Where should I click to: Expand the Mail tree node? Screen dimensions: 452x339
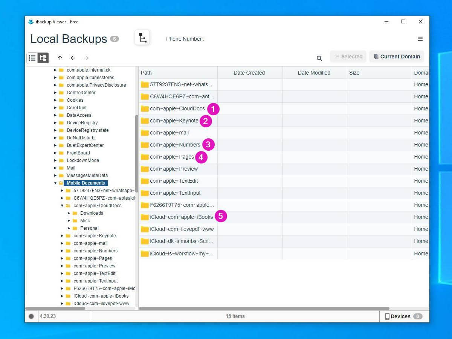pos(55,168)
